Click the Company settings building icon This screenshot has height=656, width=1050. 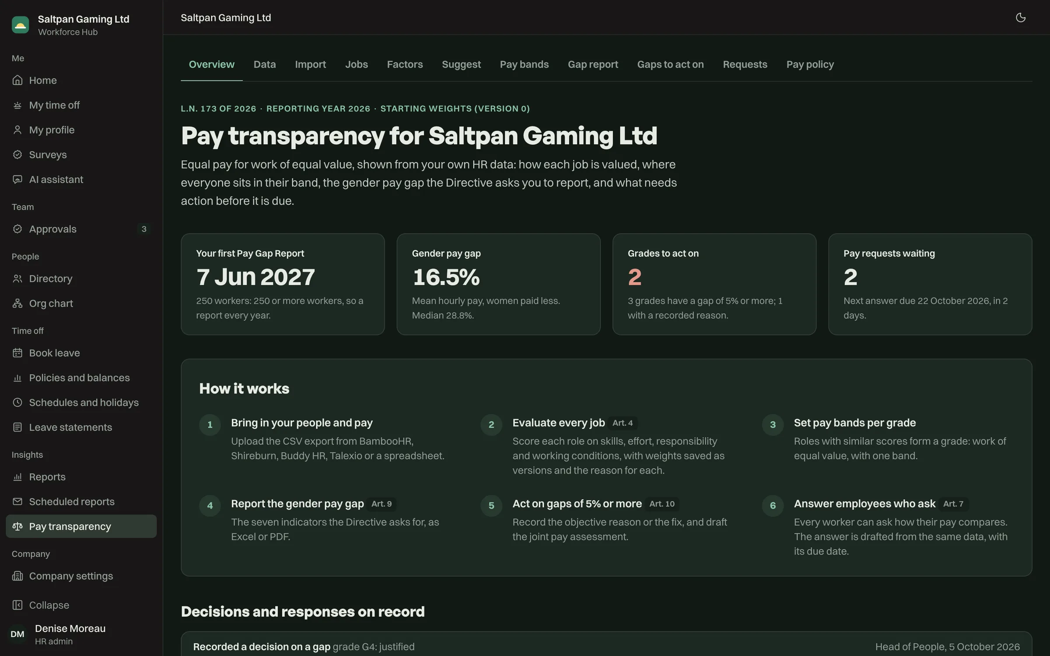coord(17,576)
